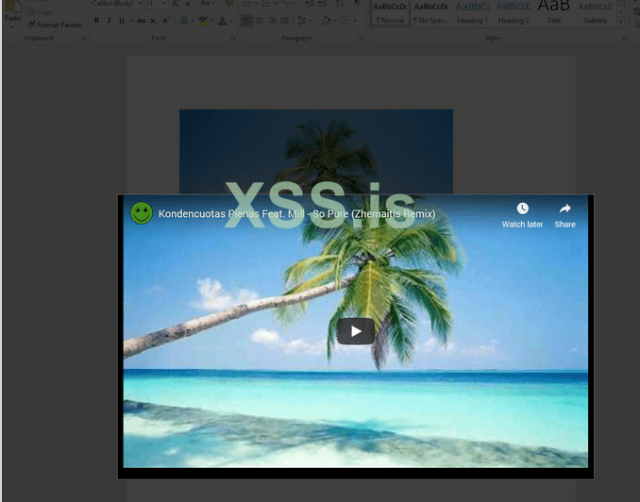This screenshot has height=502, width=640.
Task: Apply borders to selection
Action: tap(345, 21)
